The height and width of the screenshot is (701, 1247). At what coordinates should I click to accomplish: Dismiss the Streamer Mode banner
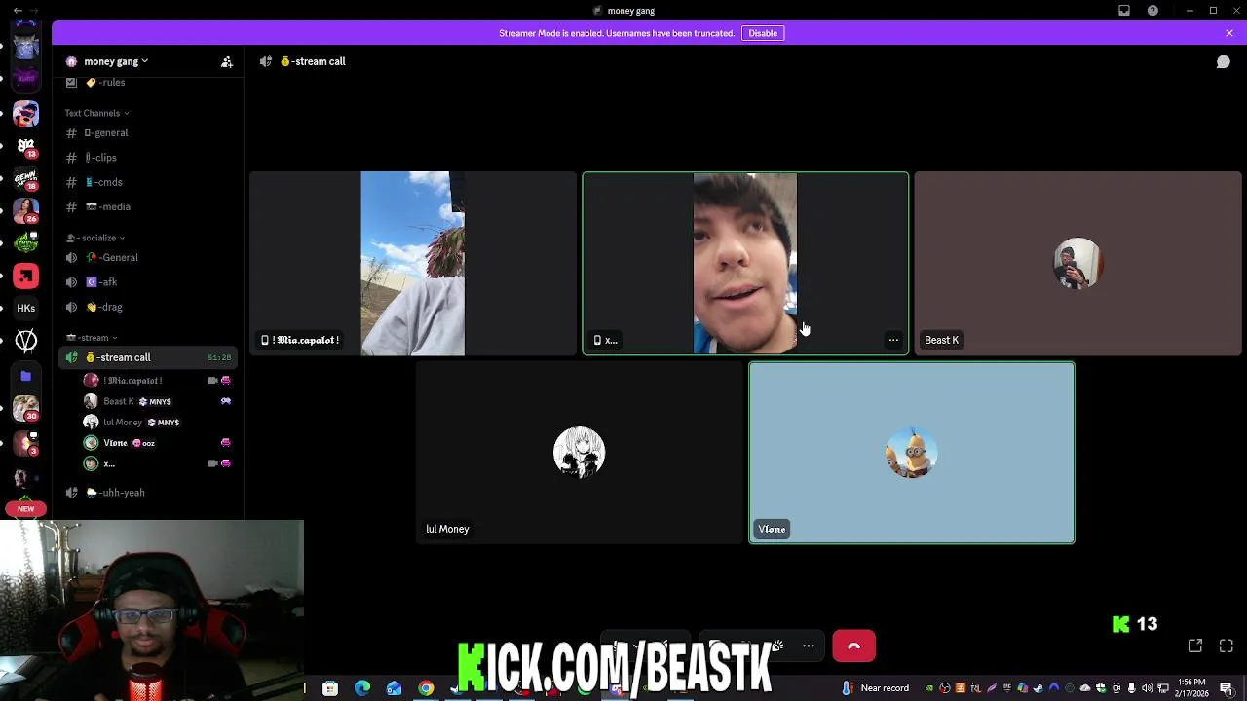(x=1229, y=33)
